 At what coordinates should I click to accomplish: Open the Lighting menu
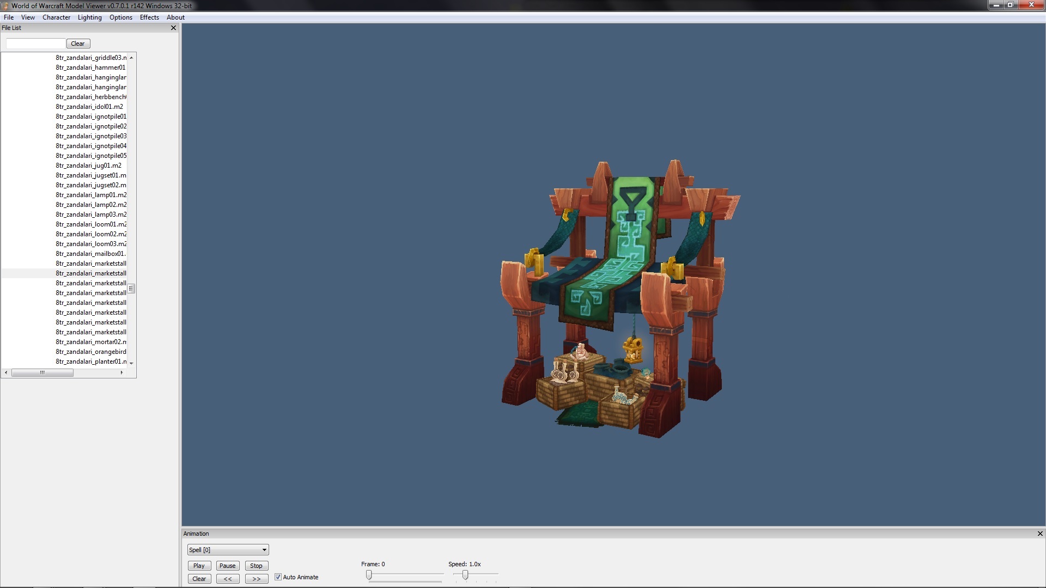coord(89,17)
